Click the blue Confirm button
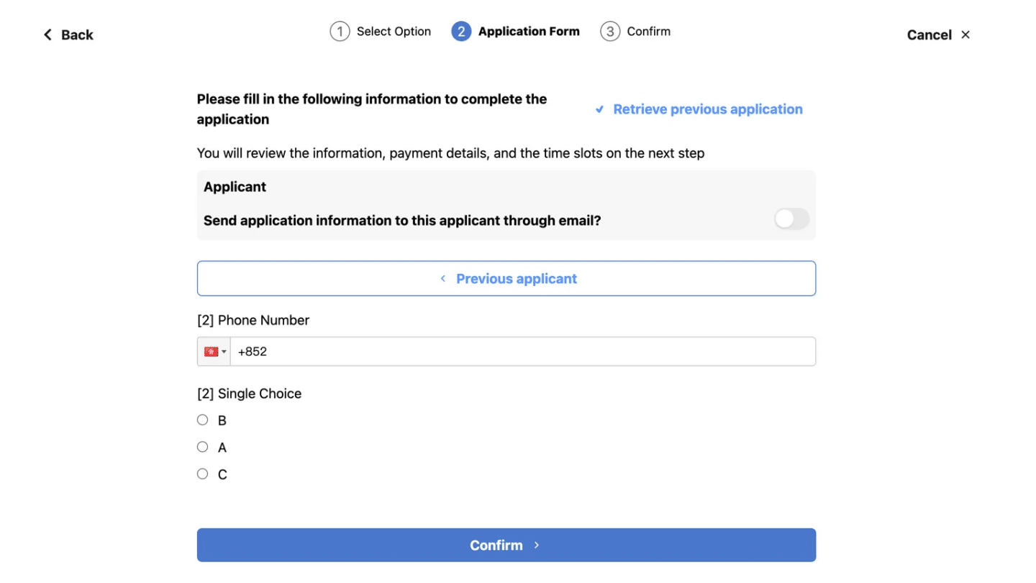This screenshot has width=1036, height=583. pos(506,545)
